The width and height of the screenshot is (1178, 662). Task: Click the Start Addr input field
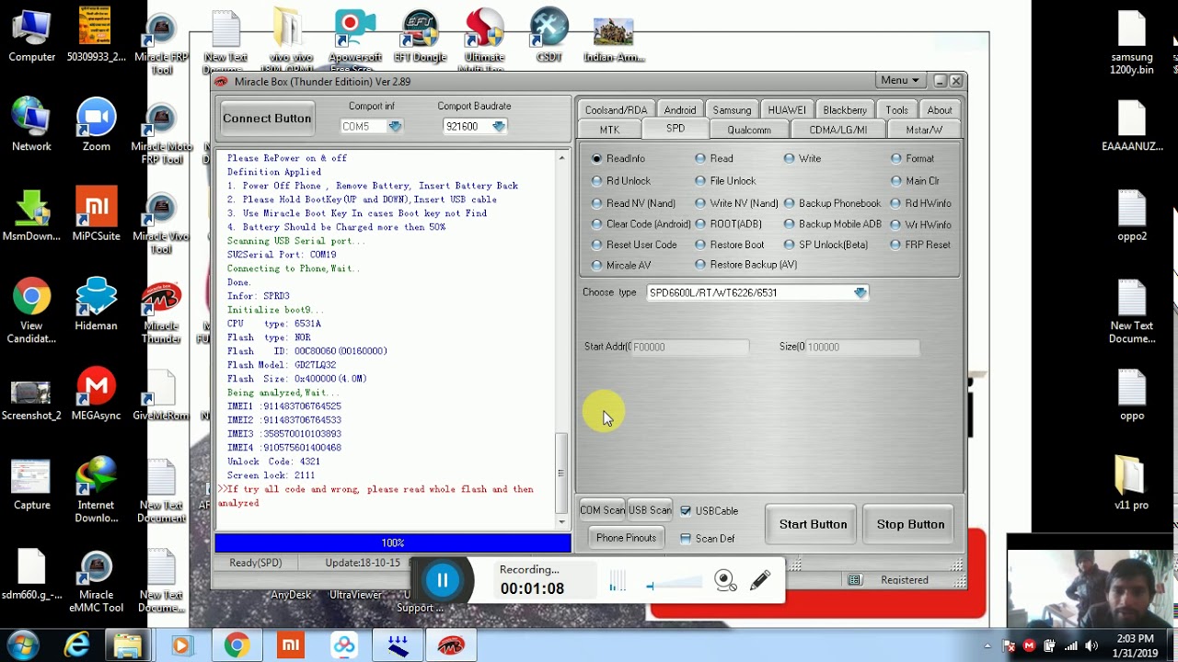(688, 347)
